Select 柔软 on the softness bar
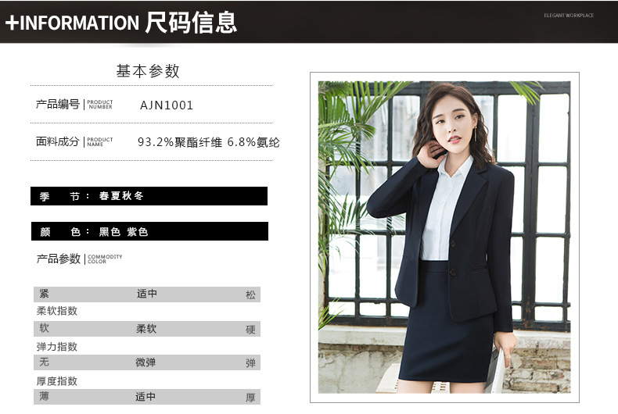The image size is (618, 414). point(146,329)
